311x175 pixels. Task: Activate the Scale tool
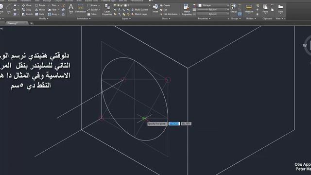point(40,14)
